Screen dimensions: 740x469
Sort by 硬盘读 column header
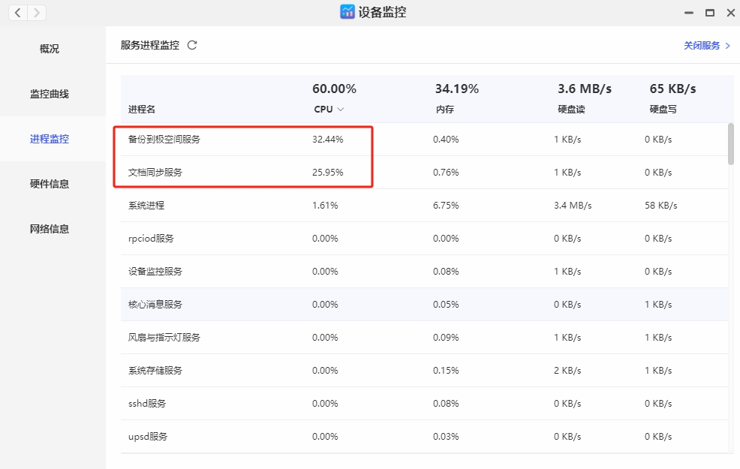coord(570,110)
